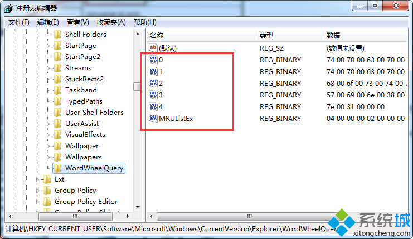
Task: Click data cell starting with 68 00 6f
Action: 367,84
